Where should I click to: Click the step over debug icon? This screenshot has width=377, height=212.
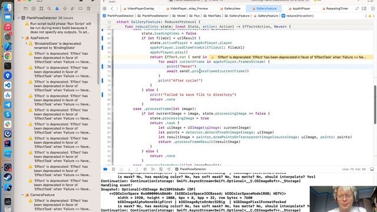(x=121, y=169)
